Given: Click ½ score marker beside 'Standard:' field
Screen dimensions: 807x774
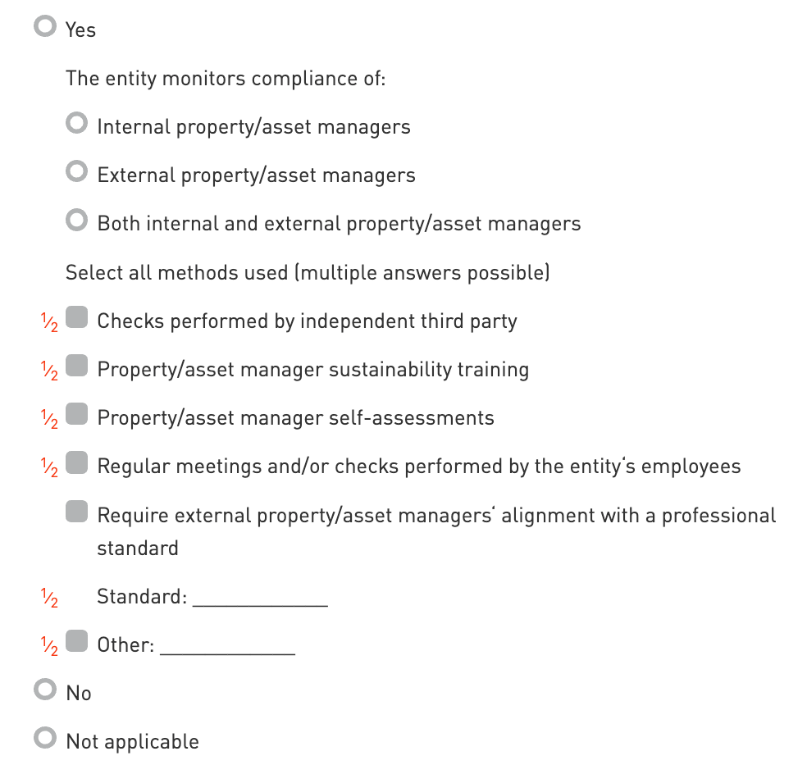Looking at the screenshot, I should coord(50,599).
